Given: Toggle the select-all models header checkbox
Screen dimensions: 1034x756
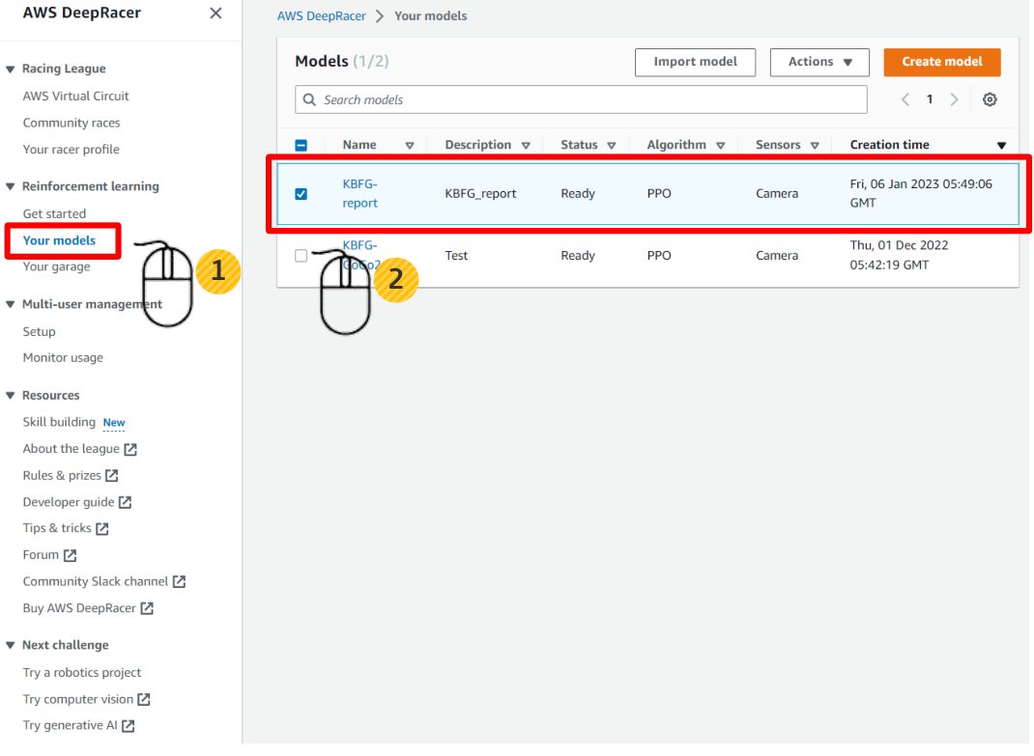Looking at the screenshot, I should coord(301,146).
